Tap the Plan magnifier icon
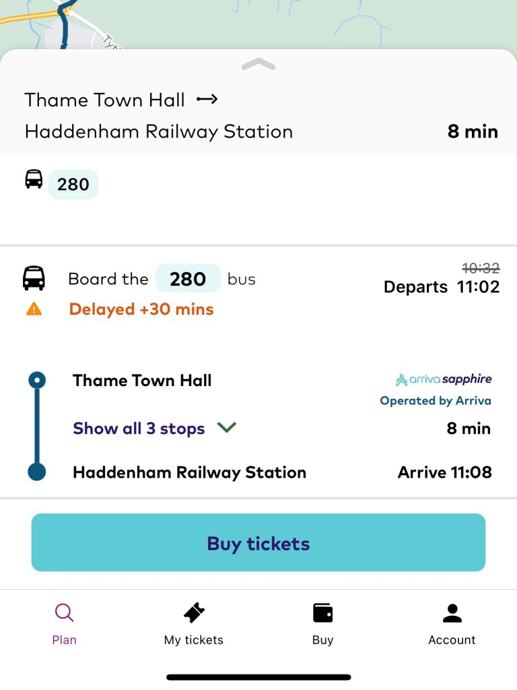 (64, 613)
